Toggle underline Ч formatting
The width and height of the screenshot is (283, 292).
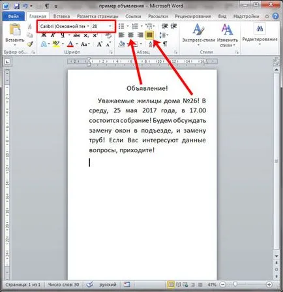click(63, 35)
